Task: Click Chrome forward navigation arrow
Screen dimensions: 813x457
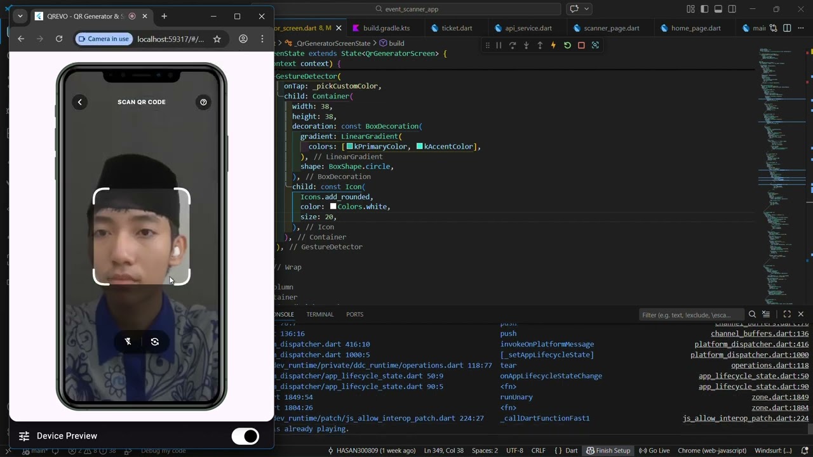Action: point(40,39)
